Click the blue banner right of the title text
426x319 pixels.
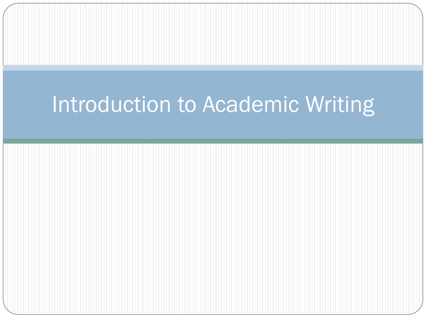point(399,104)
